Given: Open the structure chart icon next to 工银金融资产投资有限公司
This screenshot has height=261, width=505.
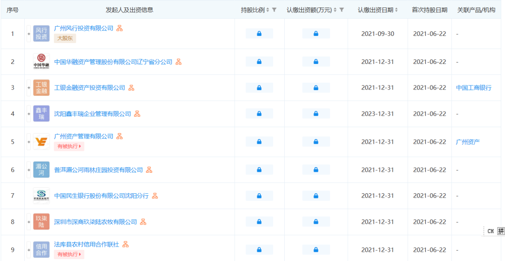Looking at the screenshot, I should [131, 88].
